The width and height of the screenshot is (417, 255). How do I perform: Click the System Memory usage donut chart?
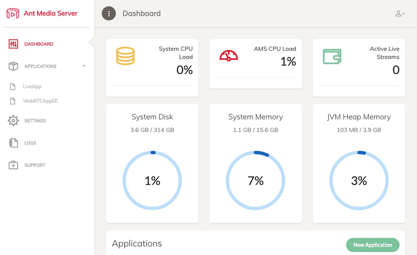click(x=256, y=181)
